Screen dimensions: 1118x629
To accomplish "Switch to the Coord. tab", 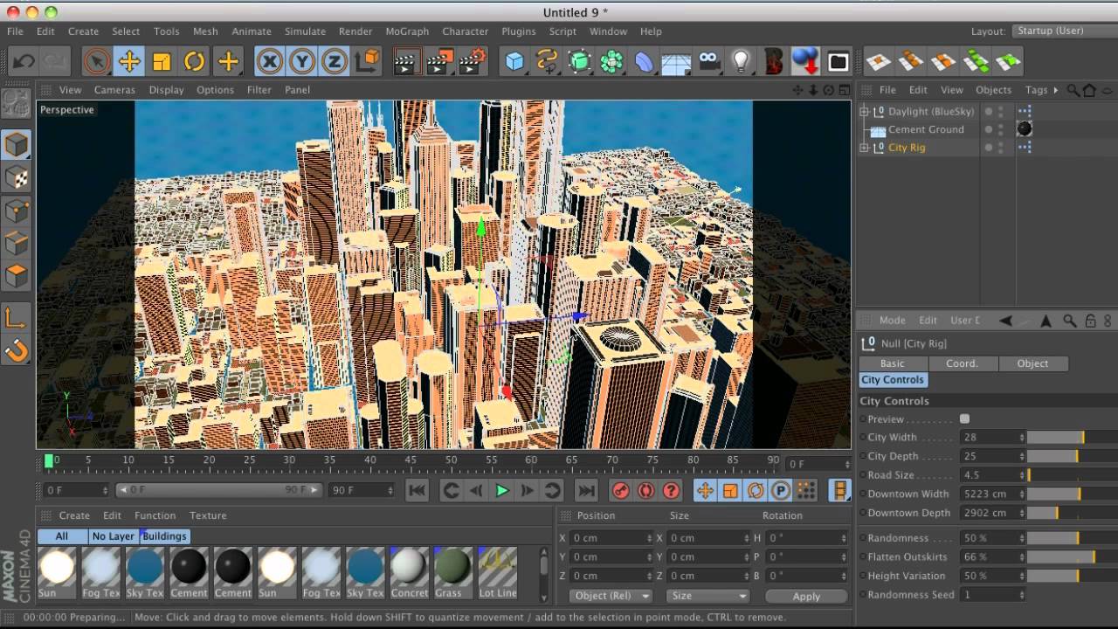I will click(x=962, y=363).
